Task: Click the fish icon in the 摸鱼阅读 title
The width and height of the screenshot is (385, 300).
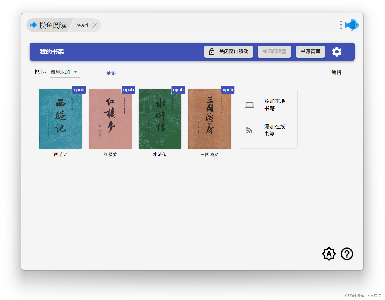Action: tap(33, 25)
